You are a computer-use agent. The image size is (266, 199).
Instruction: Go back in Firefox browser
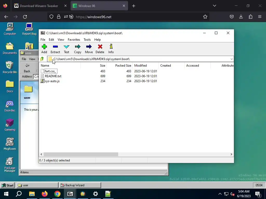[x=6, y=17]
